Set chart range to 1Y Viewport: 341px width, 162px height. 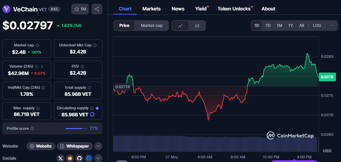(291, 26)
